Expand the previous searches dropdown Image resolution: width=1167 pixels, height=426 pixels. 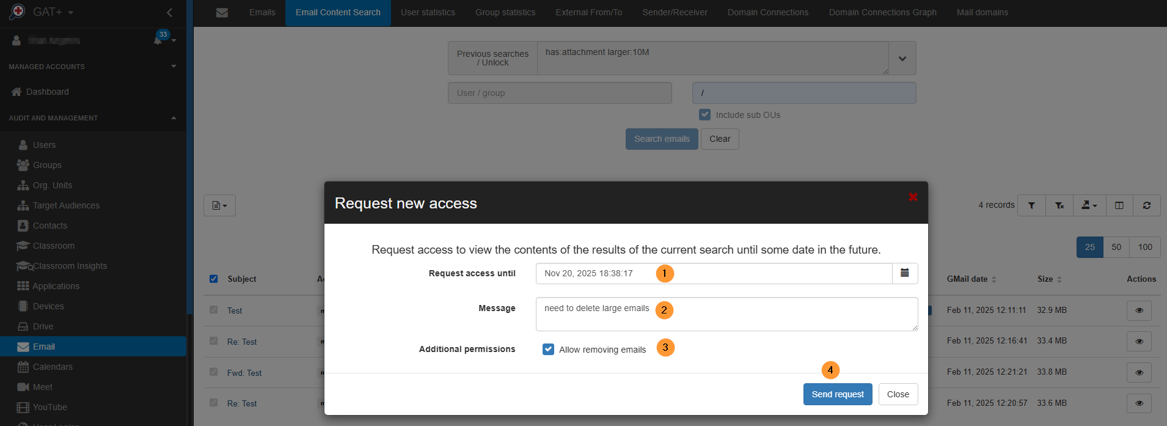(x=901, y=58)
